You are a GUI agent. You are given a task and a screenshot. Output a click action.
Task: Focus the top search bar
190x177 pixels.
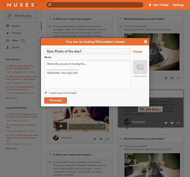95,5
